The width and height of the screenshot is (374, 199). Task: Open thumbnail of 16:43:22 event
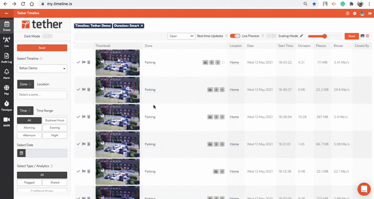pyautogui.click(x=118, y=63)
